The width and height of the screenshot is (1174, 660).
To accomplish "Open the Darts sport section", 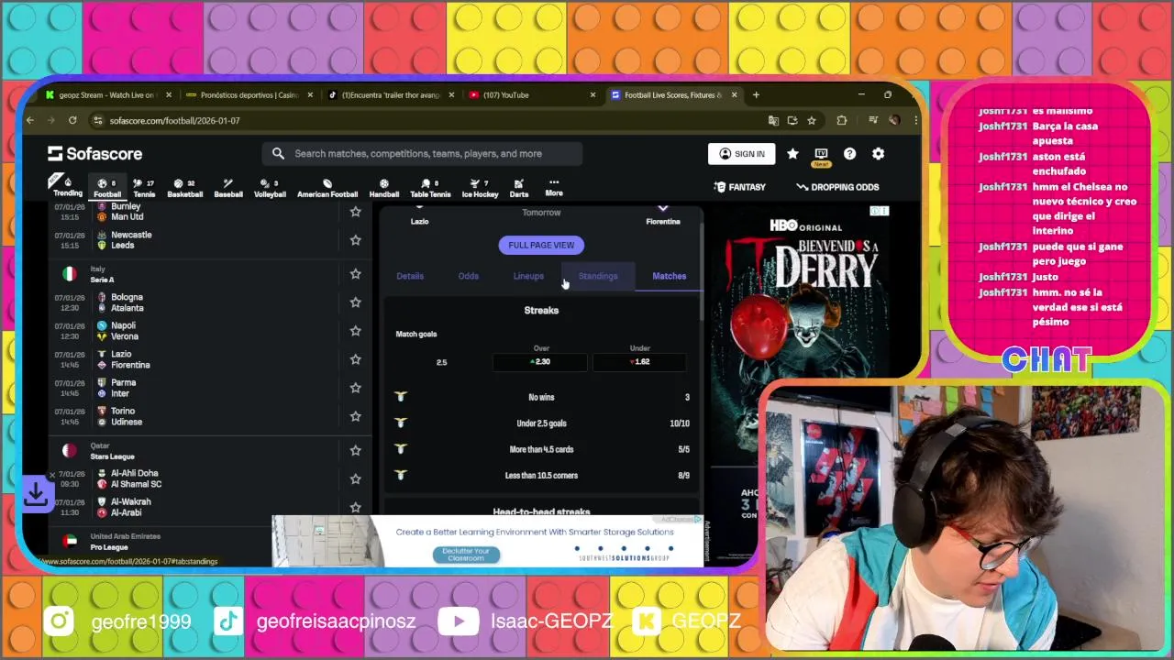I will (519, 187).
